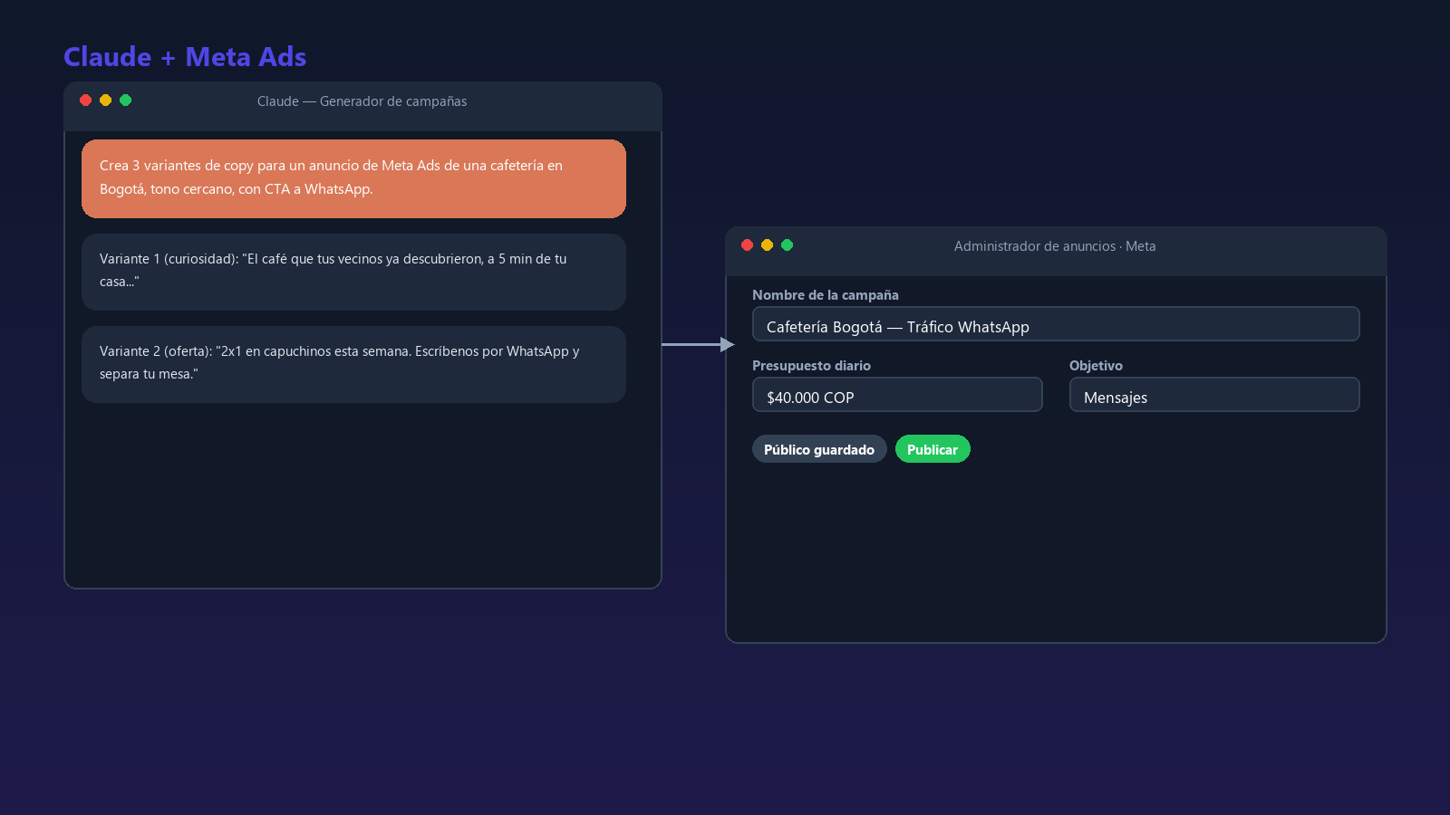Click the orange prompt message about 3 variantes
1450x815 pixels.
click(x=353, y=178)
